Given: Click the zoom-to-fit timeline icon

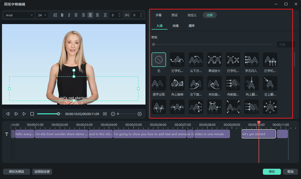Looking at the screenshot, I should [x=105, y=114].
